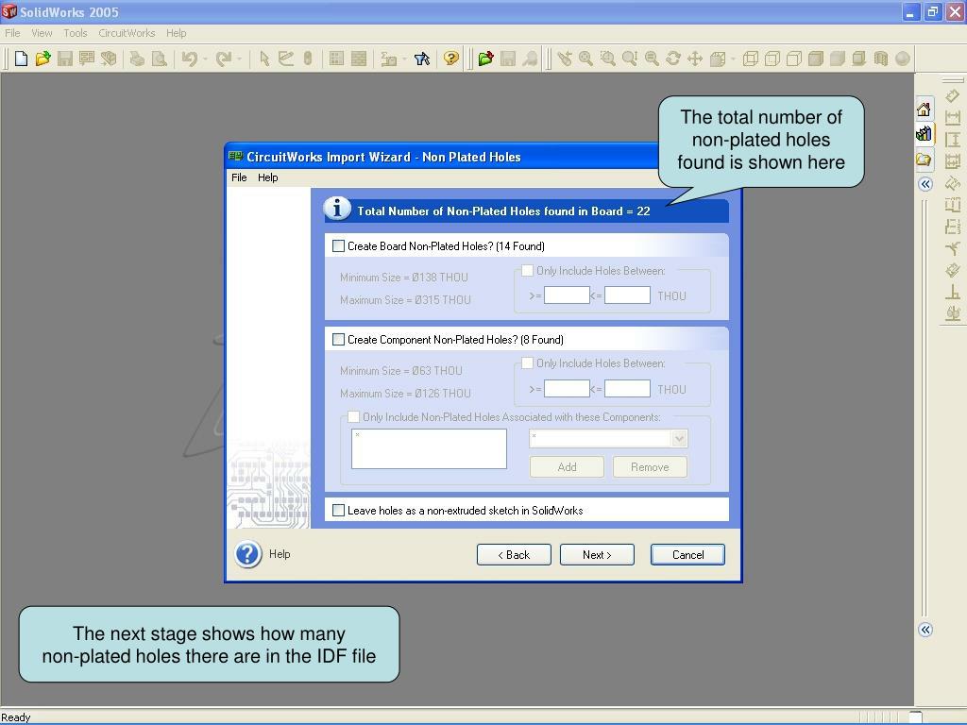
Task: Open the statistics sigma dropdown arrow
Action: pos(404,59)
